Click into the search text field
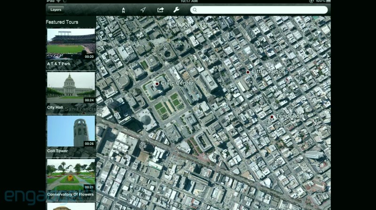 click(259, 10)
